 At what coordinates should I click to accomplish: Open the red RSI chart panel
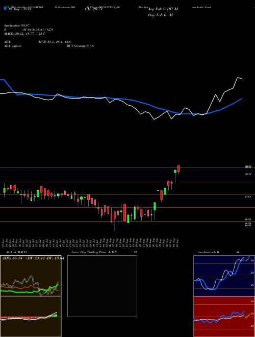224,317
